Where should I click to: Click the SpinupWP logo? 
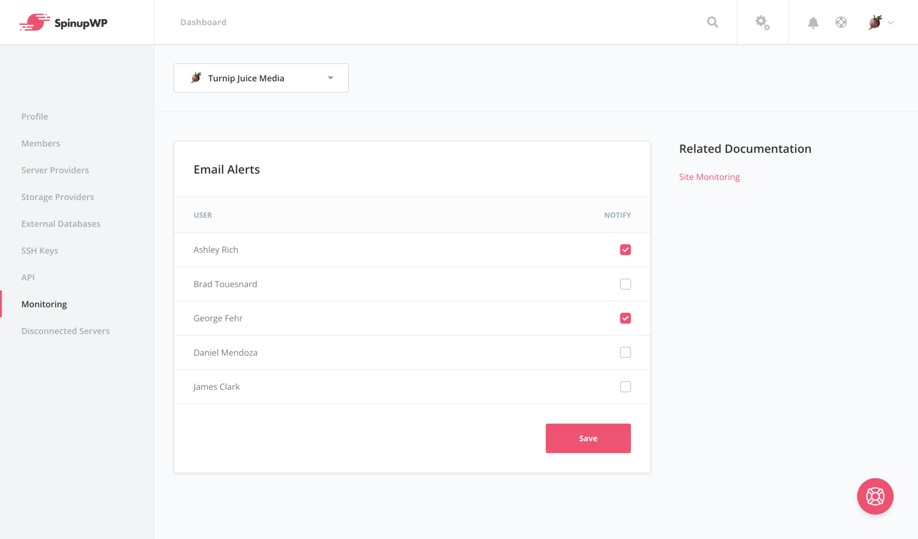pos(64,22)
